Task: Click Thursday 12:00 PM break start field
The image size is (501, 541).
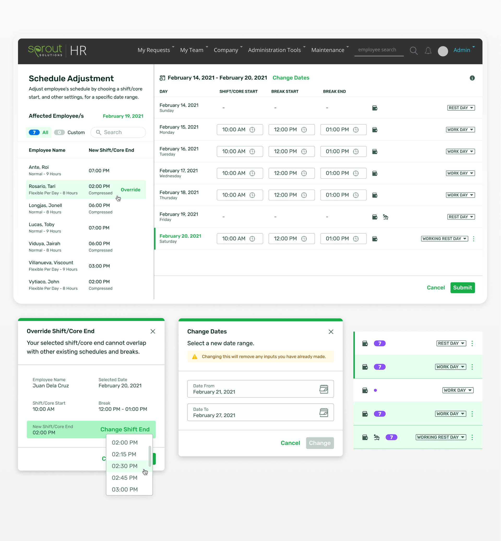Action: coord(291,195)
